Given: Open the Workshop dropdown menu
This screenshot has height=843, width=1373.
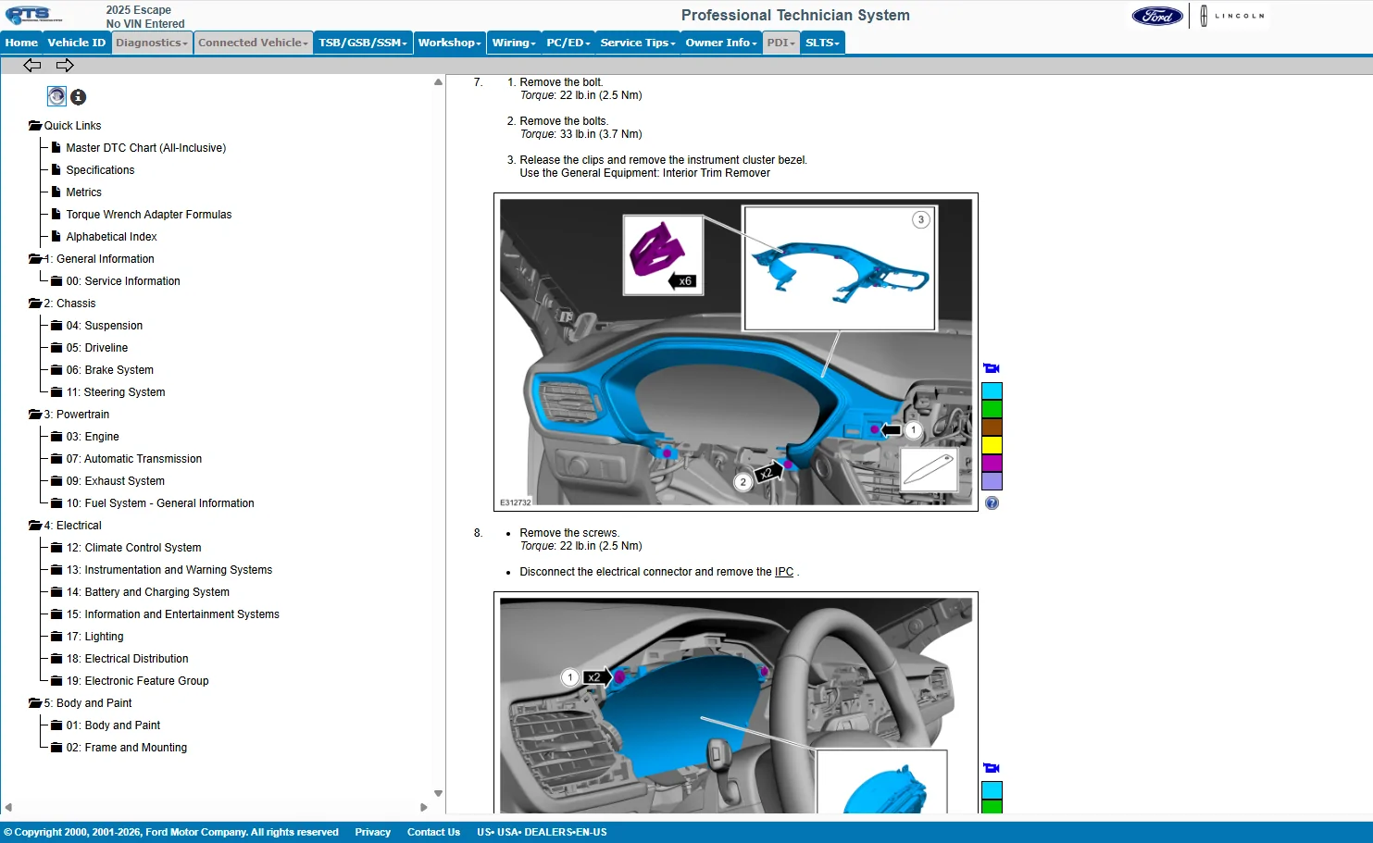Looking at the screenshot, I should tap(449, 43).
